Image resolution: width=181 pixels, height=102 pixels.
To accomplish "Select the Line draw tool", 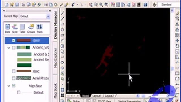I will [x=63, y=13].
